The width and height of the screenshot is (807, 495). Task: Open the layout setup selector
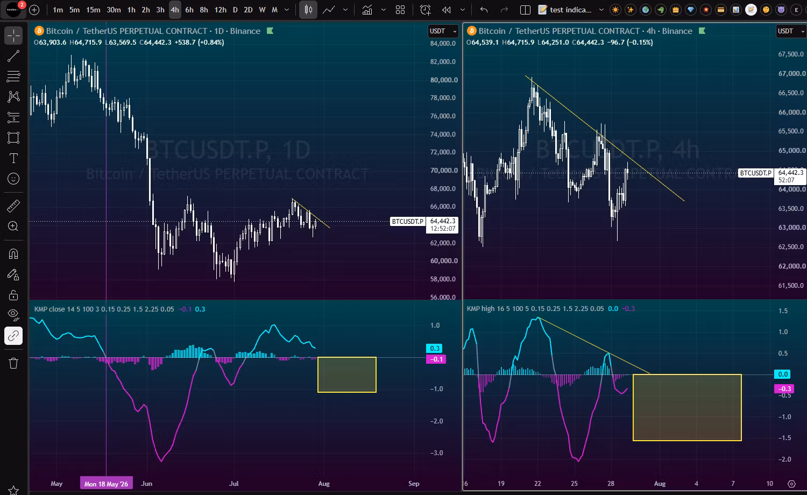click(x=526, y=10)
